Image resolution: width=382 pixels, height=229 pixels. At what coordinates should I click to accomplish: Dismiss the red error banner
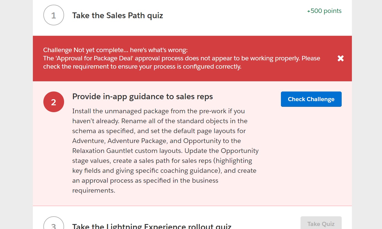point(341,58)
